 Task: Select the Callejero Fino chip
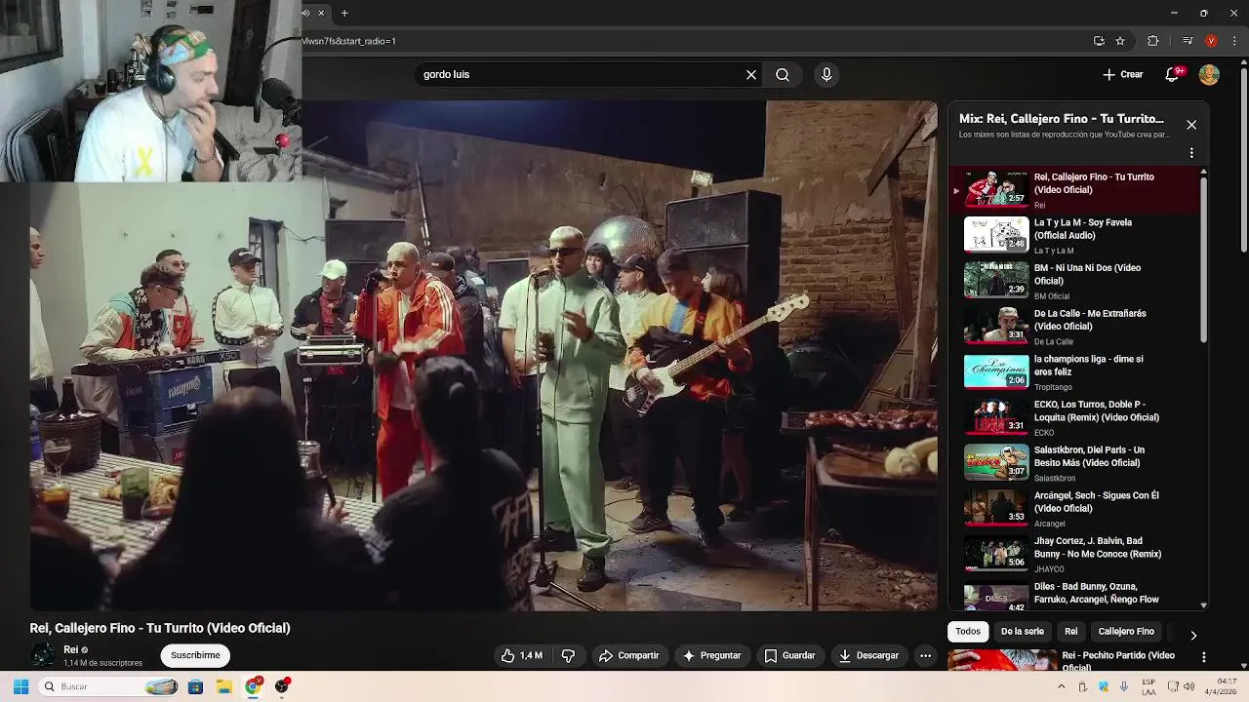[x=1126, y=632]
